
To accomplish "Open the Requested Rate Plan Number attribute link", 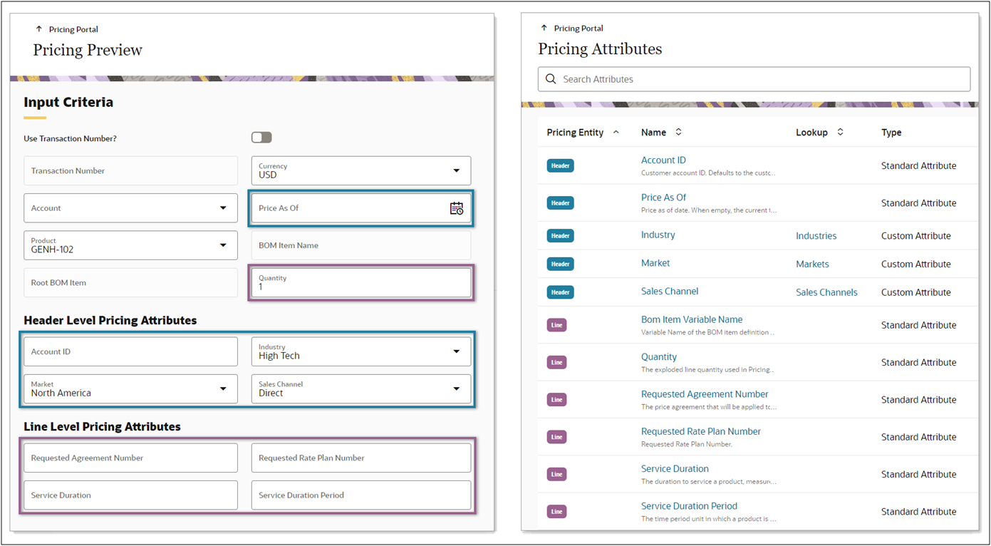I will coord(700,431).
